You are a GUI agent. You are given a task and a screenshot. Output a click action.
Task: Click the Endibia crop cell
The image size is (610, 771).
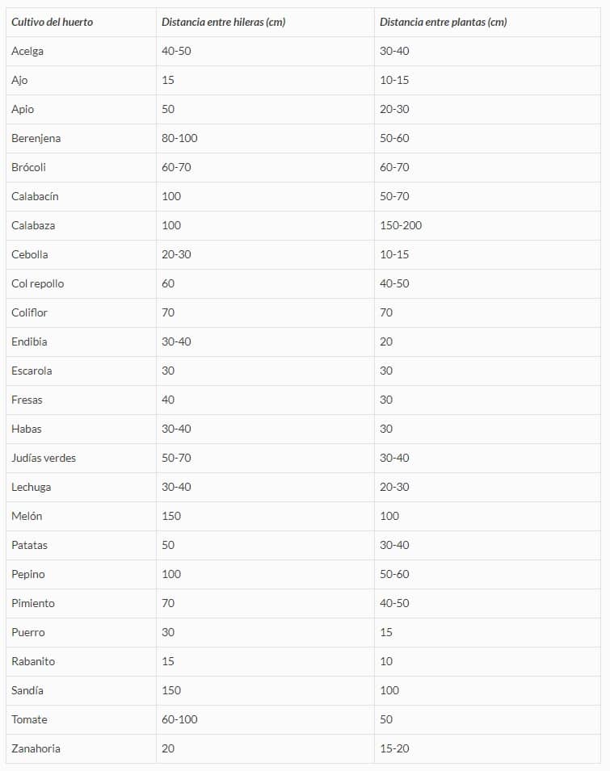[x=30, y=342]
